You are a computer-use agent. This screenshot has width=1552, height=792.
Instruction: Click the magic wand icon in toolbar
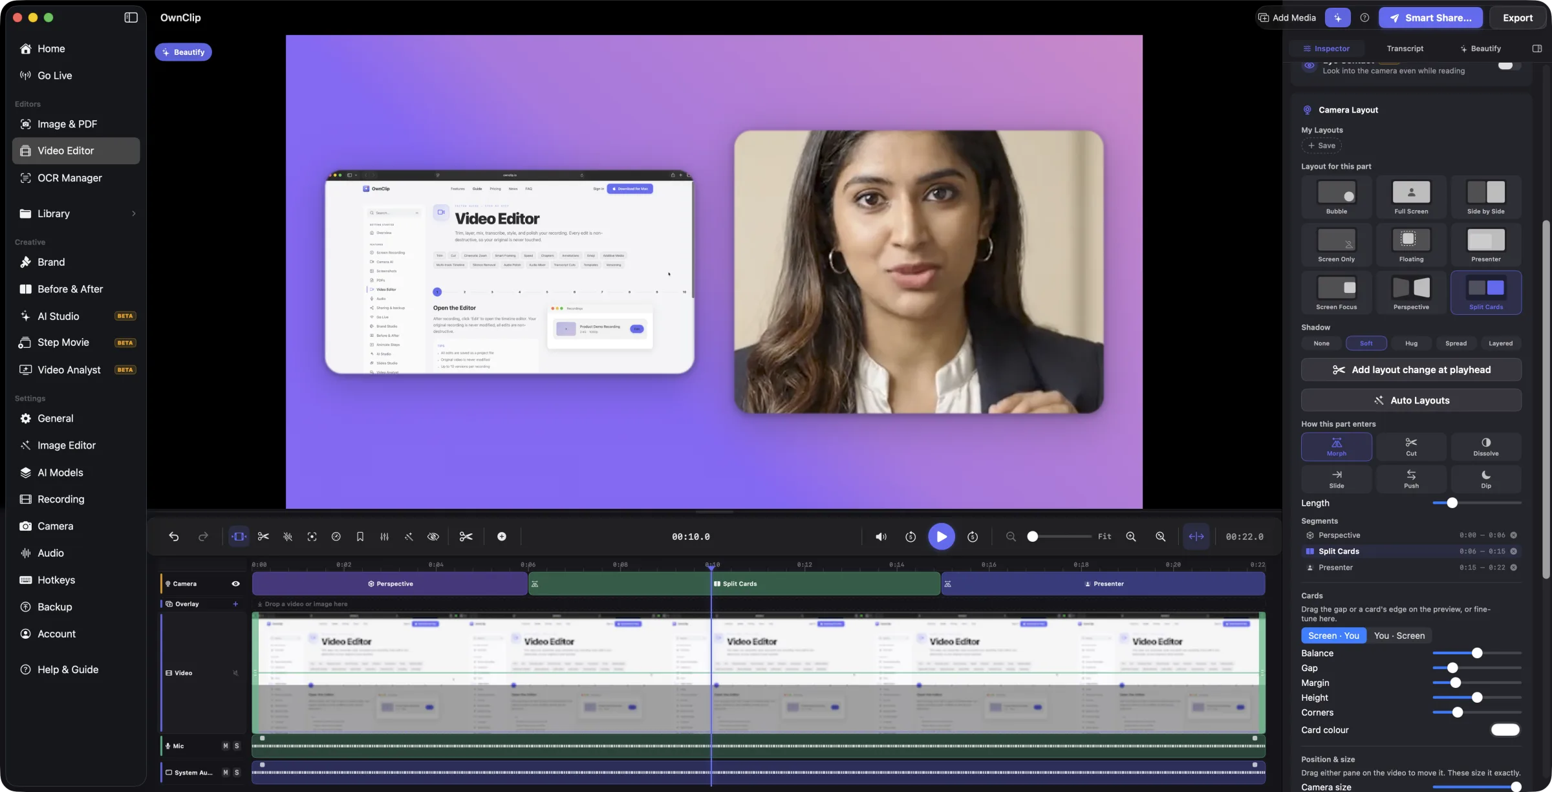(x=409, y=537)
